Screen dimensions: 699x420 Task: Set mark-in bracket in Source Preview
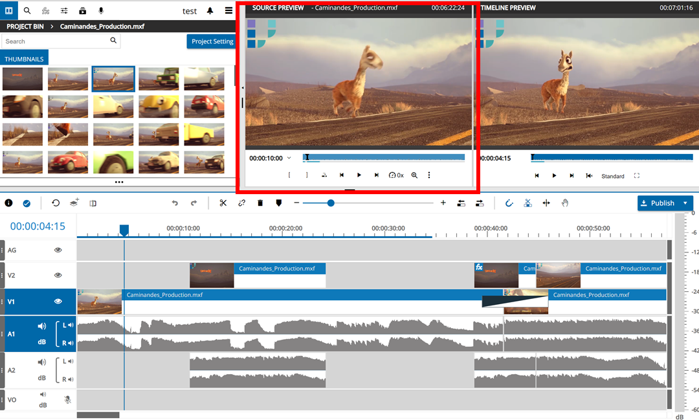click(289, 175)
